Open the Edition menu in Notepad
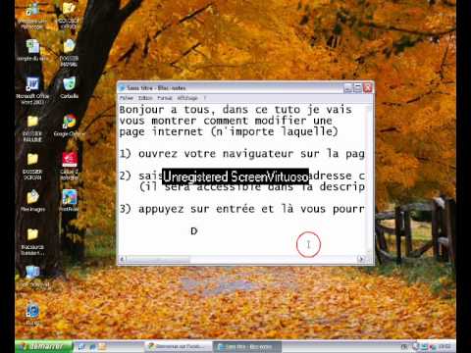The height and width of the screenshot is (353, 471). (x=145, y=98)
